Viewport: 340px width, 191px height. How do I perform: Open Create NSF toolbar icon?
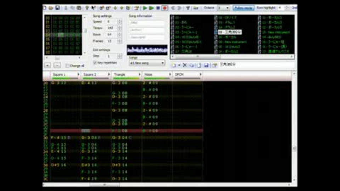(196, 8)
